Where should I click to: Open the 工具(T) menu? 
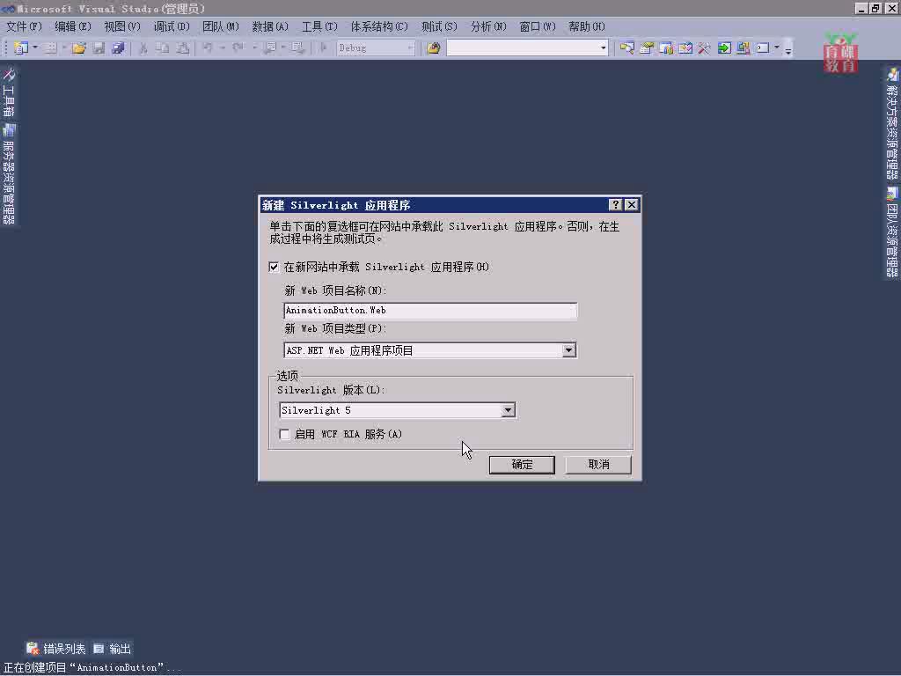click(319, 27)
